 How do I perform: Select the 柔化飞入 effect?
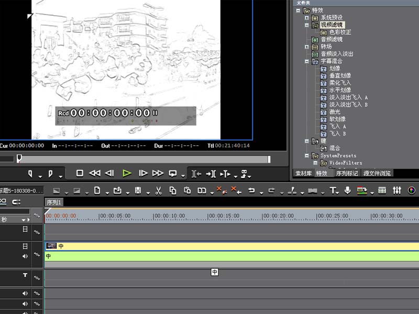[x=340, y=83]
